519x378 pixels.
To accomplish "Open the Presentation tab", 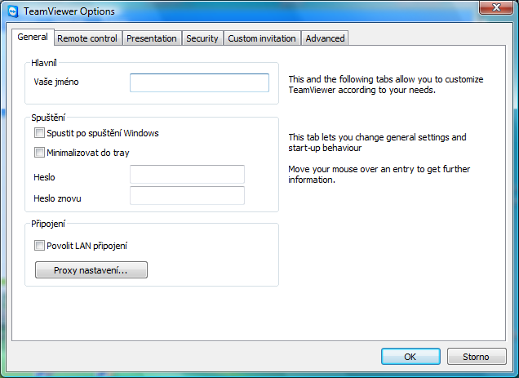I will pyautogui.click(x=152, y=38).
